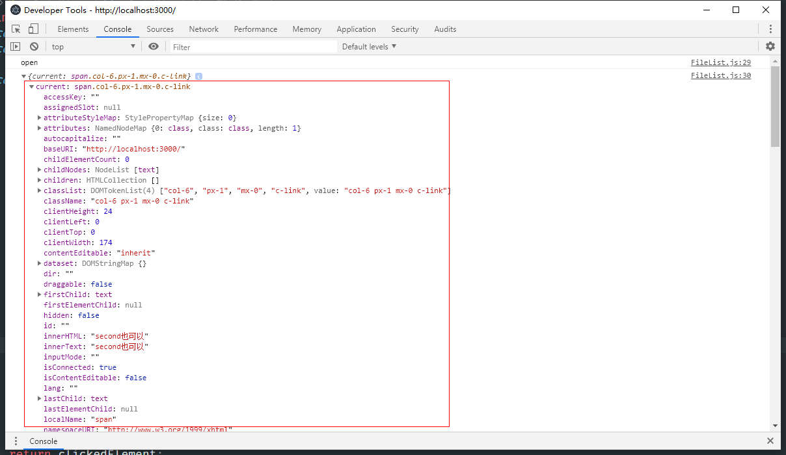
Task: View the Security tab
Action: (x=405, y=29)
